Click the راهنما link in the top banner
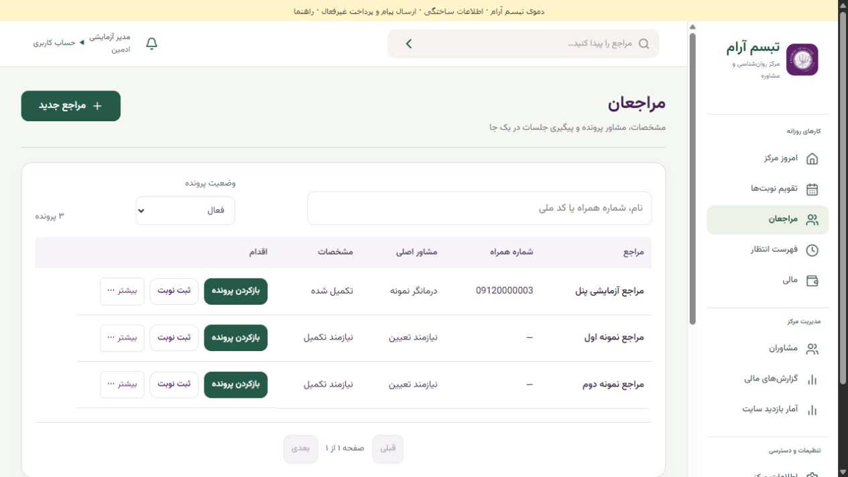Image resolution: width=848 pixels, height=477 pixels. pos(304,11)
